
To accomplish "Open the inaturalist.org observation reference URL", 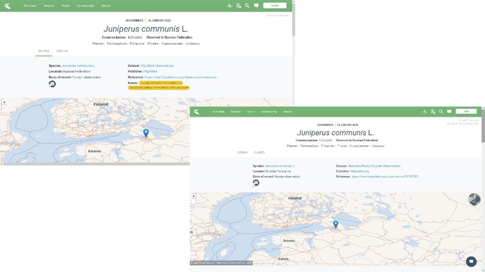I will (385, 177).
